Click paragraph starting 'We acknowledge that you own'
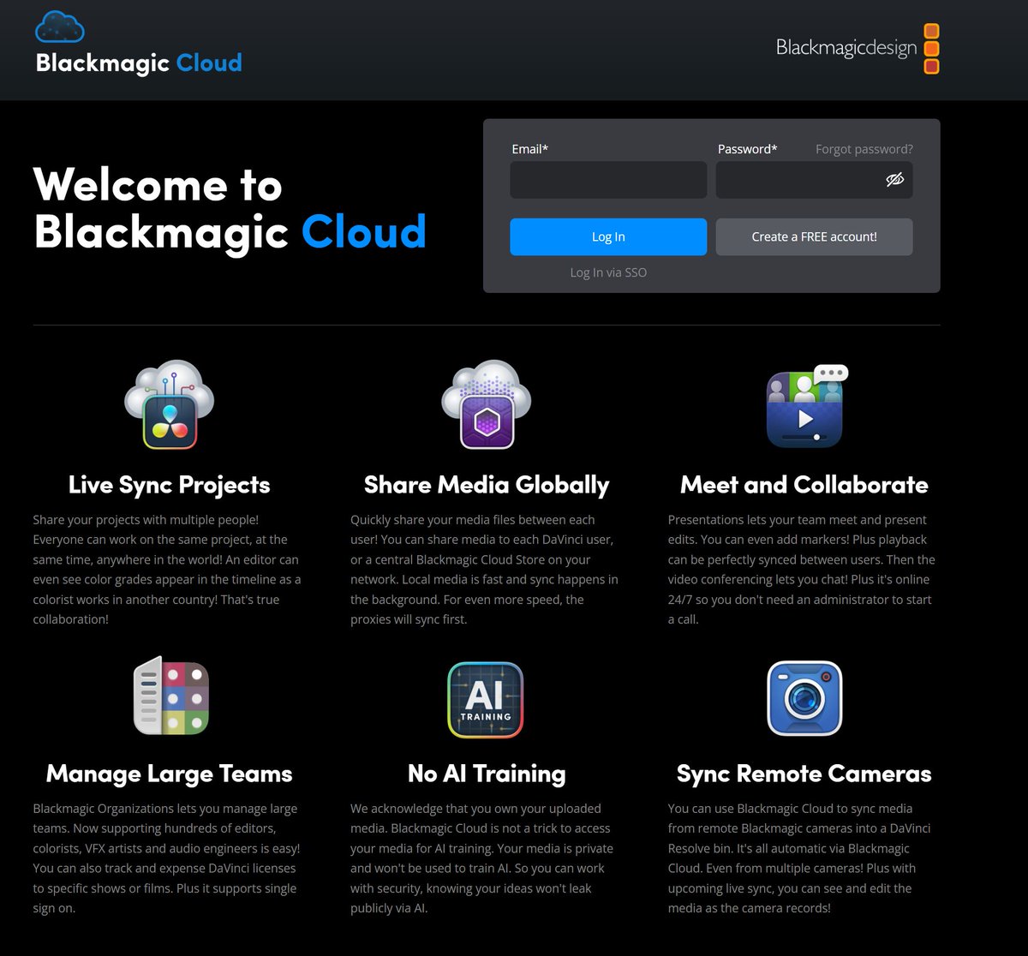1028x956 pixels. (x=483, y=858)
